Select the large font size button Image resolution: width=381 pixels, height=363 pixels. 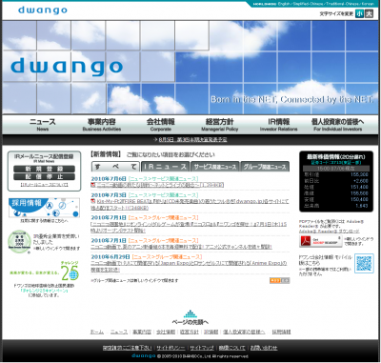(369, 13)
